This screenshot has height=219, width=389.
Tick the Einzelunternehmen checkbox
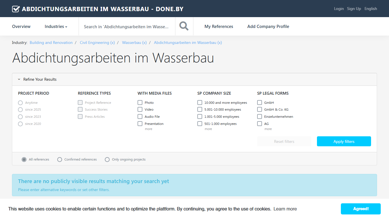pos(260,116)
